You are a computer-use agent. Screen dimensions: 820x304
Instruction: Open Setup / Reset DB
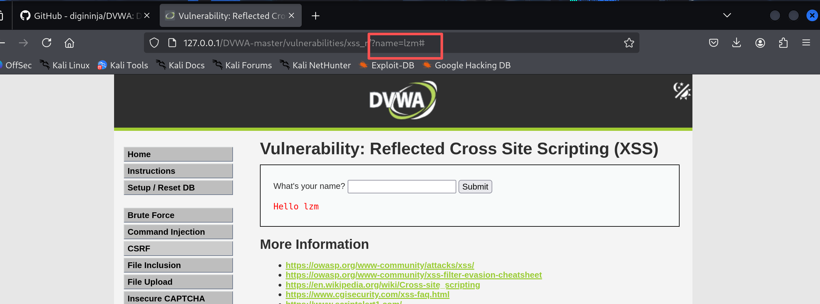click(x=178, y=188)
